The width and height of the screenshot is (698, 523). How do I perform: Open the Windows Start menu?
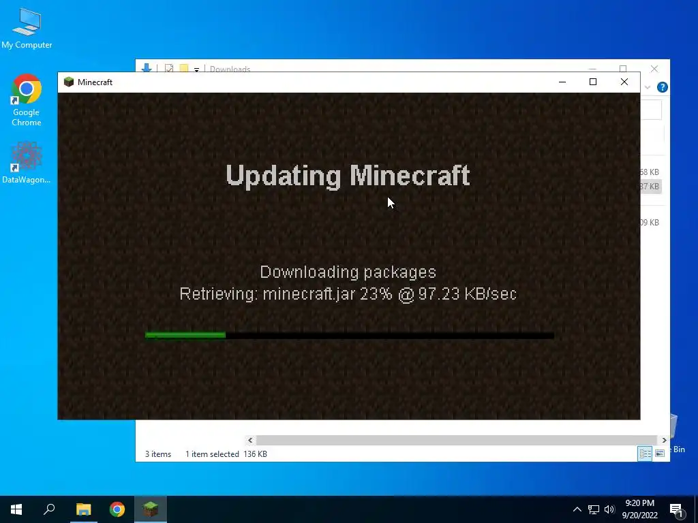pyautogui.click(x=16, y=509)
